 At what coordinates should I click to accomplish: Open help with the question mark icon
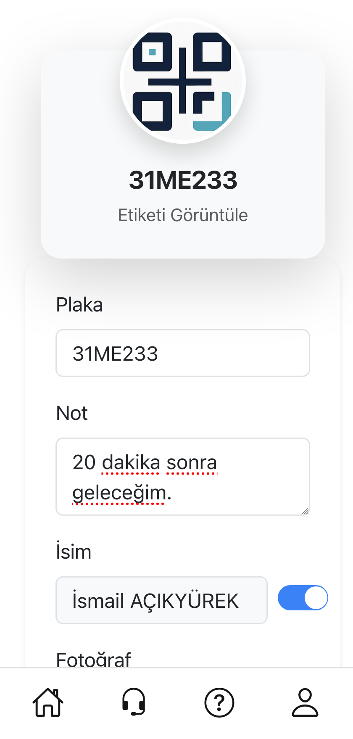219,702
